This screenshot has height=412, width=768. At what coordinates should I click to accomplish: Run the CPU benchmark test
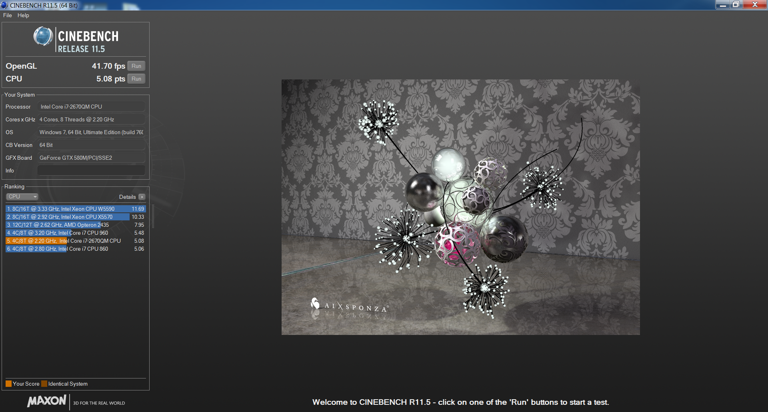pos(136,79)
